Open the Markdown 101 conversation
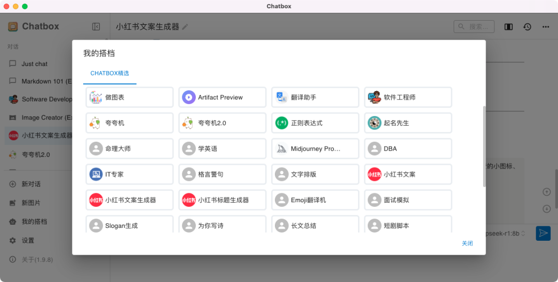The image size is (558, 282). click(39, 81)
